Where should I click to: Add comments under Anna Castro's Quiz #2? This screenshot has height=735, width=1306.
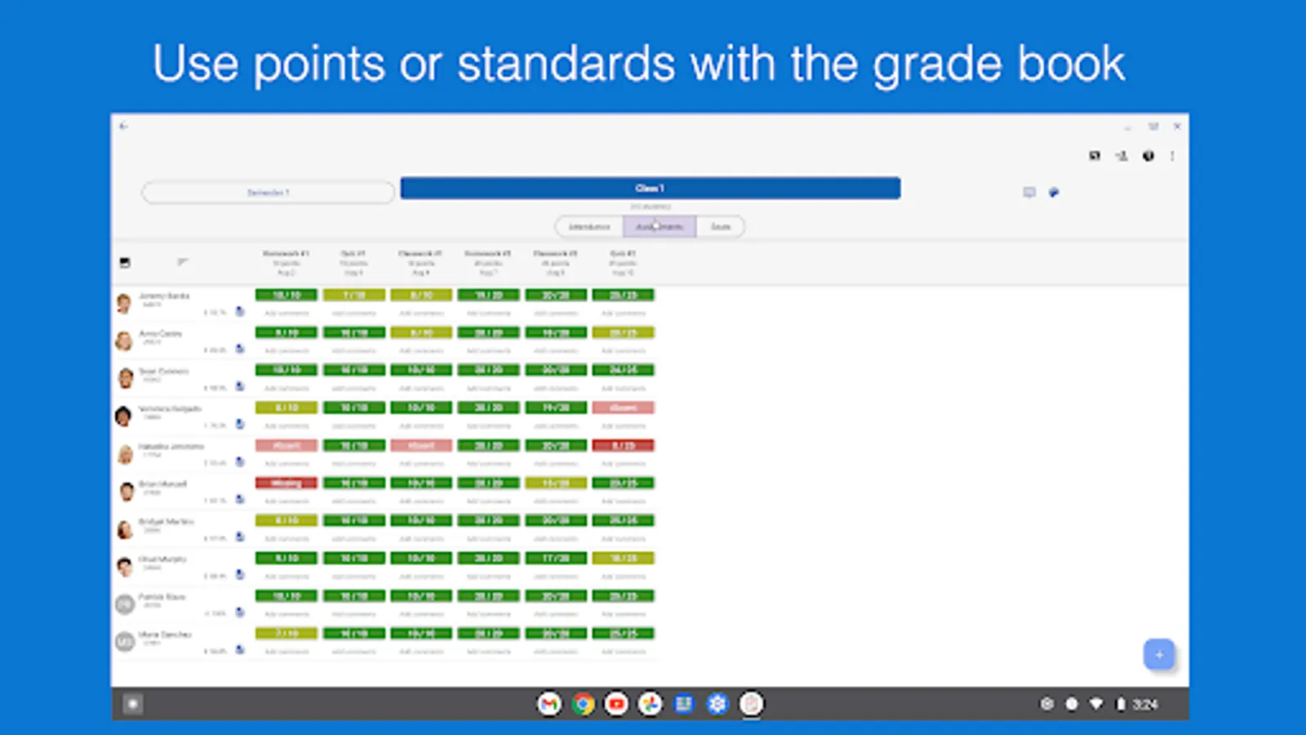coord(623,350)
